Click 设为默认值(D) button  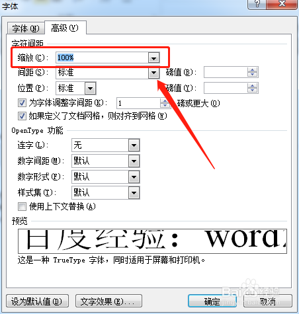37,301
